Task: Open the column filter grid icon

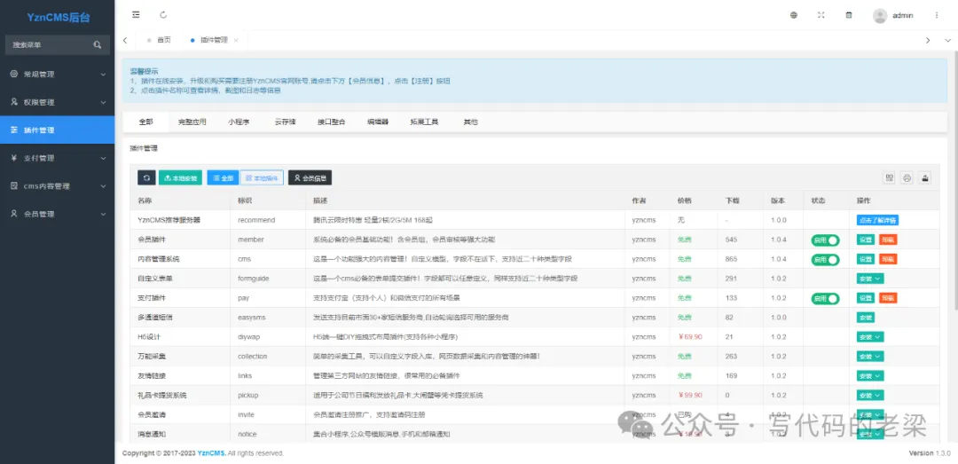Action: 889,177
